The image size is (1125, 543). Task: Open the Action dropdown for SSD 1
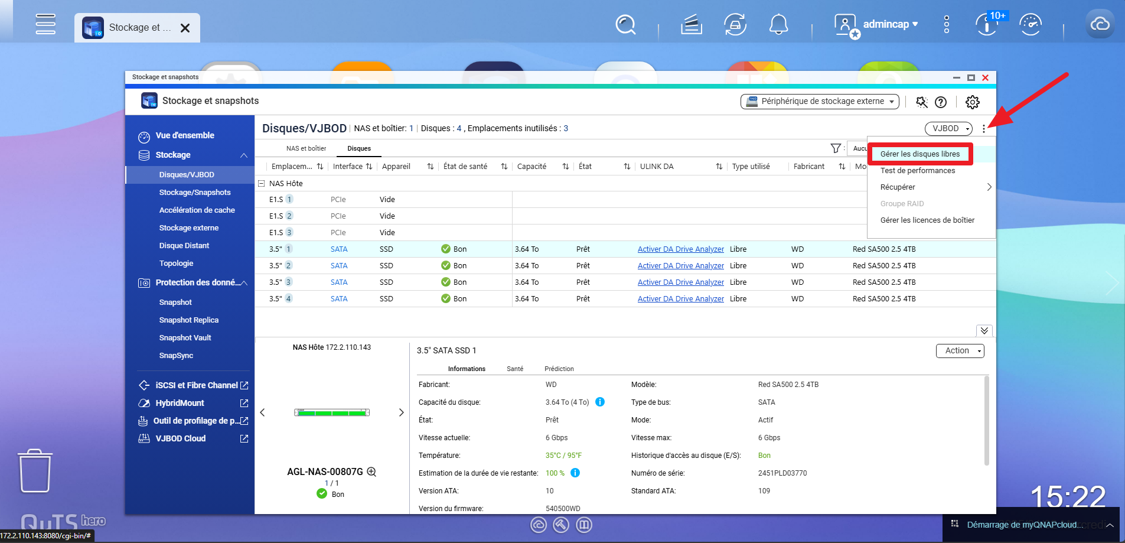(960, 351)
